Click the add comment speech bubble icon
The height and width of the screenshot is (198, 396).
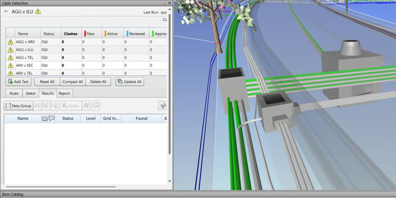click(96, 105)
